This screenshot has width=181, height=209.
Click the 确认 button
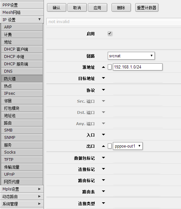click(x=57, y=8)
